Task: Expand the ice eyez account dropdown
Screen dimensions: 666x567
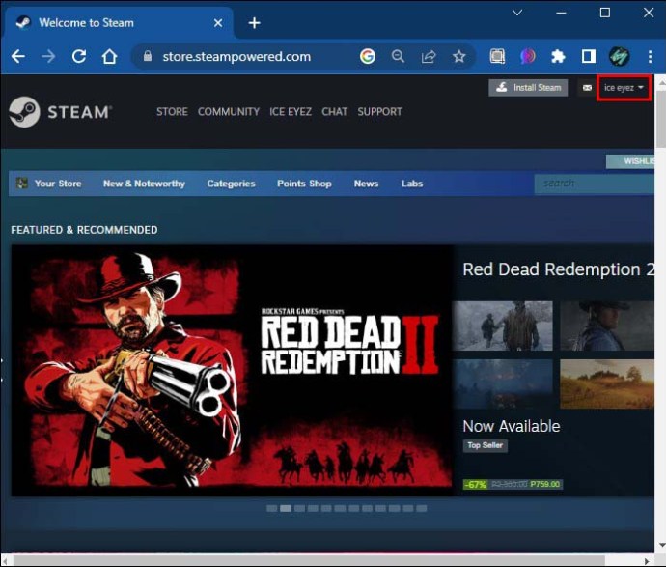Action: click(x=624, y=88)
